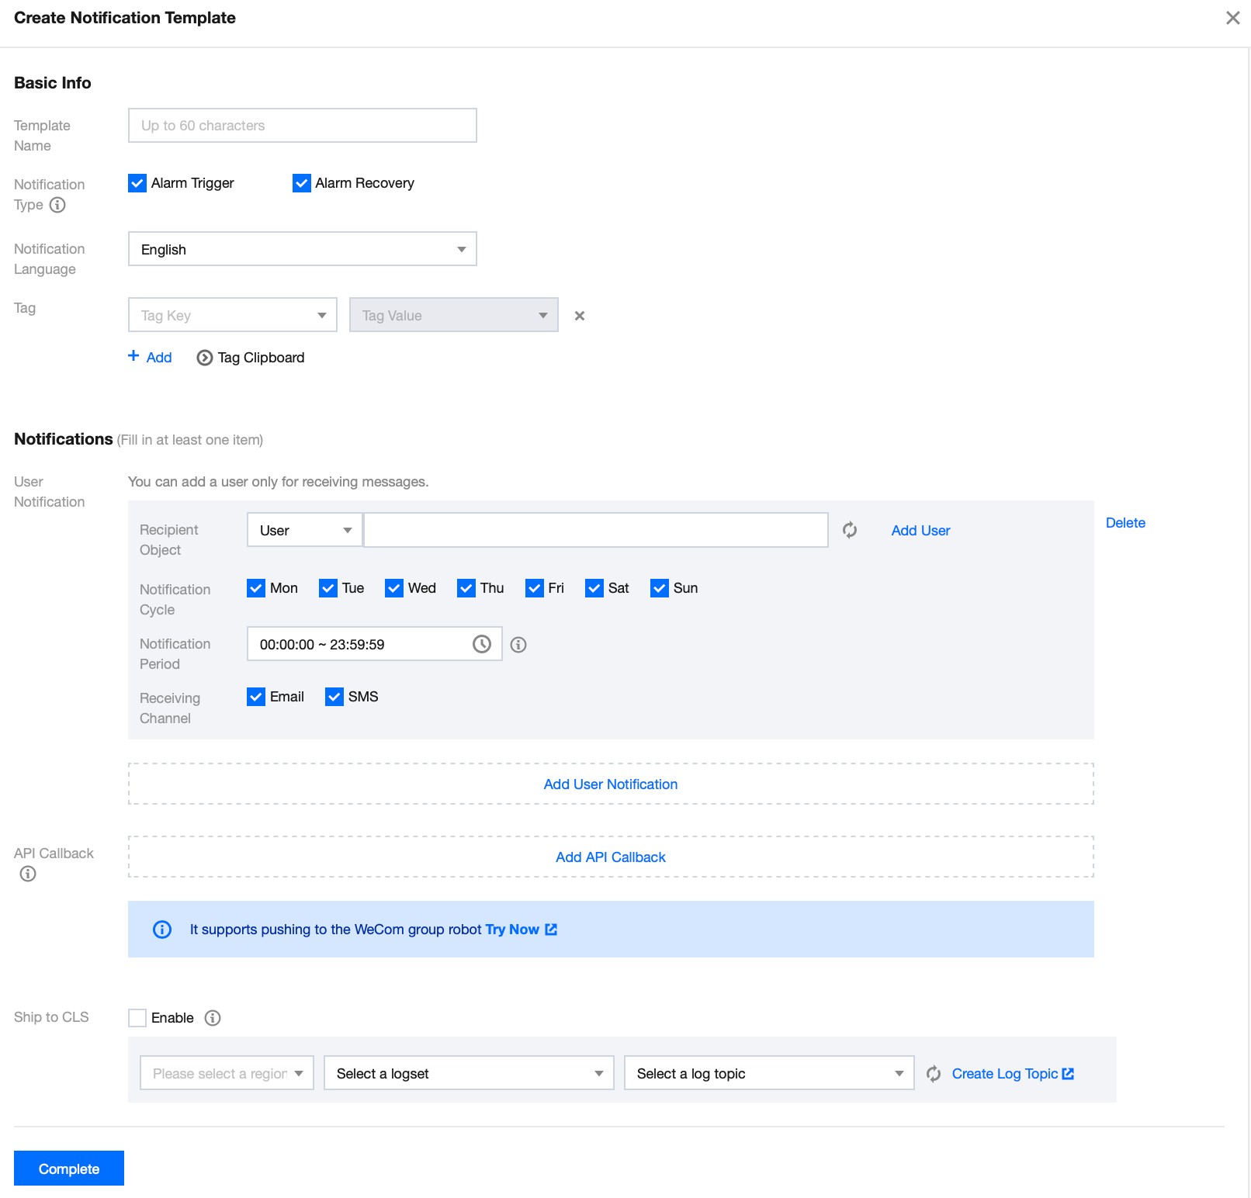The width and height of the screenshot is (1251, 1198).
Task: Expand the Select a logset dropdown
Action: pos(469,1073)
